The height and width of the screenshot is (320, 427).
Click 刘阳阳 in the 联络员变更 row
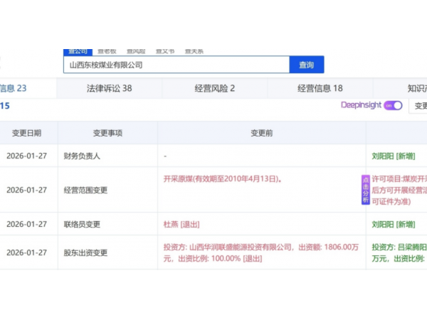(383, 224)
